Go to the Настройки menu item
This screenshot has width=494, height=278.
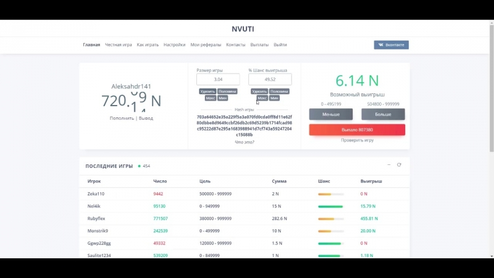[x=174, y=45]
